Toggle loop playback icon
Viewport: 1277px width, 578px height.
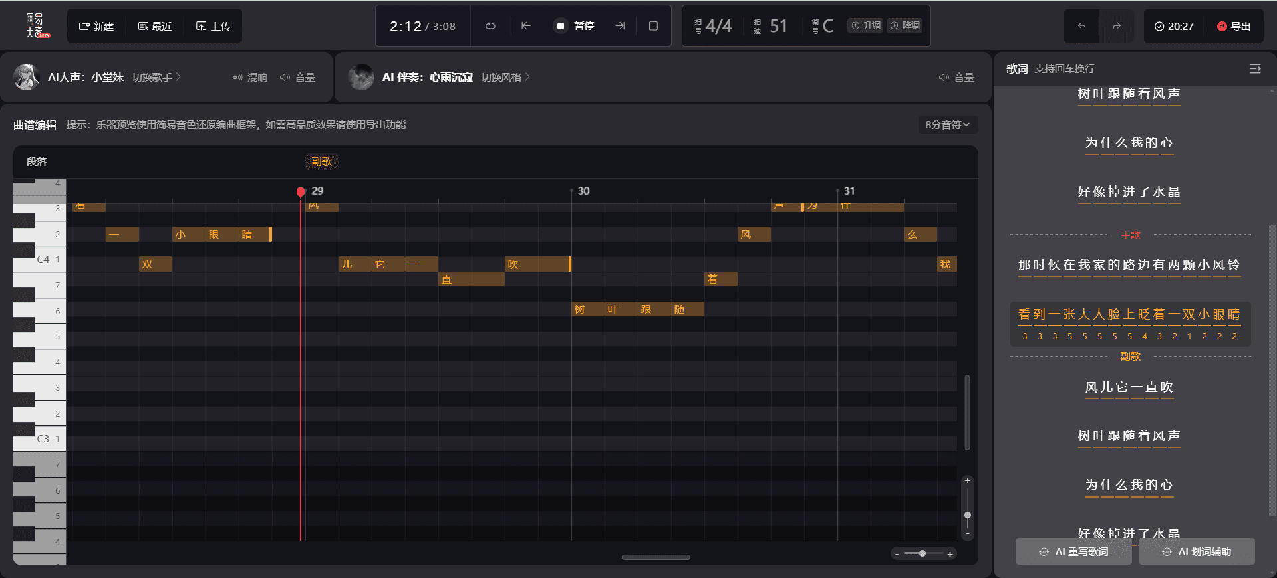click(x=490, y=26)
